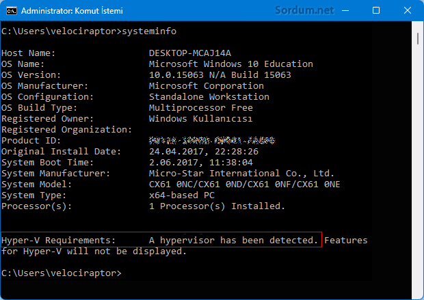Click the 'OS Version:' label

(31, 75)
